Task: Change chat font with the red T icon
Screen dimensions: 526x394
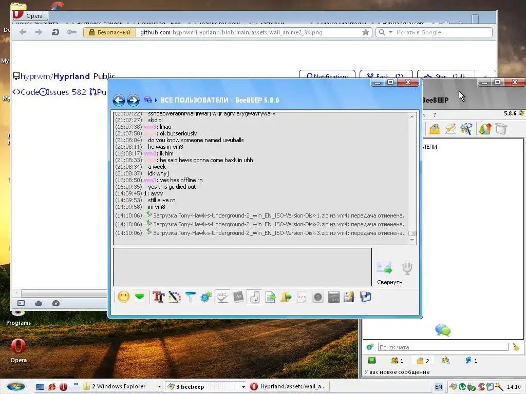Action: 158,297
